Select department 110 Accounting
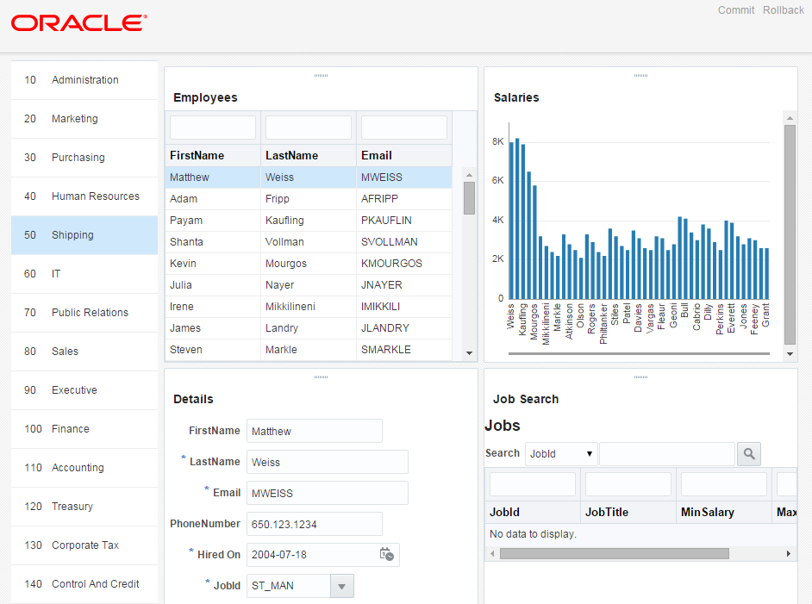Image resolution: width=812 pixels, height=604 pixels. (84, 469)
